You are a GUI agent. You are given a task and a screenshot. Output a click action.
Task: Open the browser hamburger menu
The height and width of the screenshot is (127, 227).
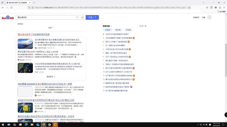(x=224, y=8)
